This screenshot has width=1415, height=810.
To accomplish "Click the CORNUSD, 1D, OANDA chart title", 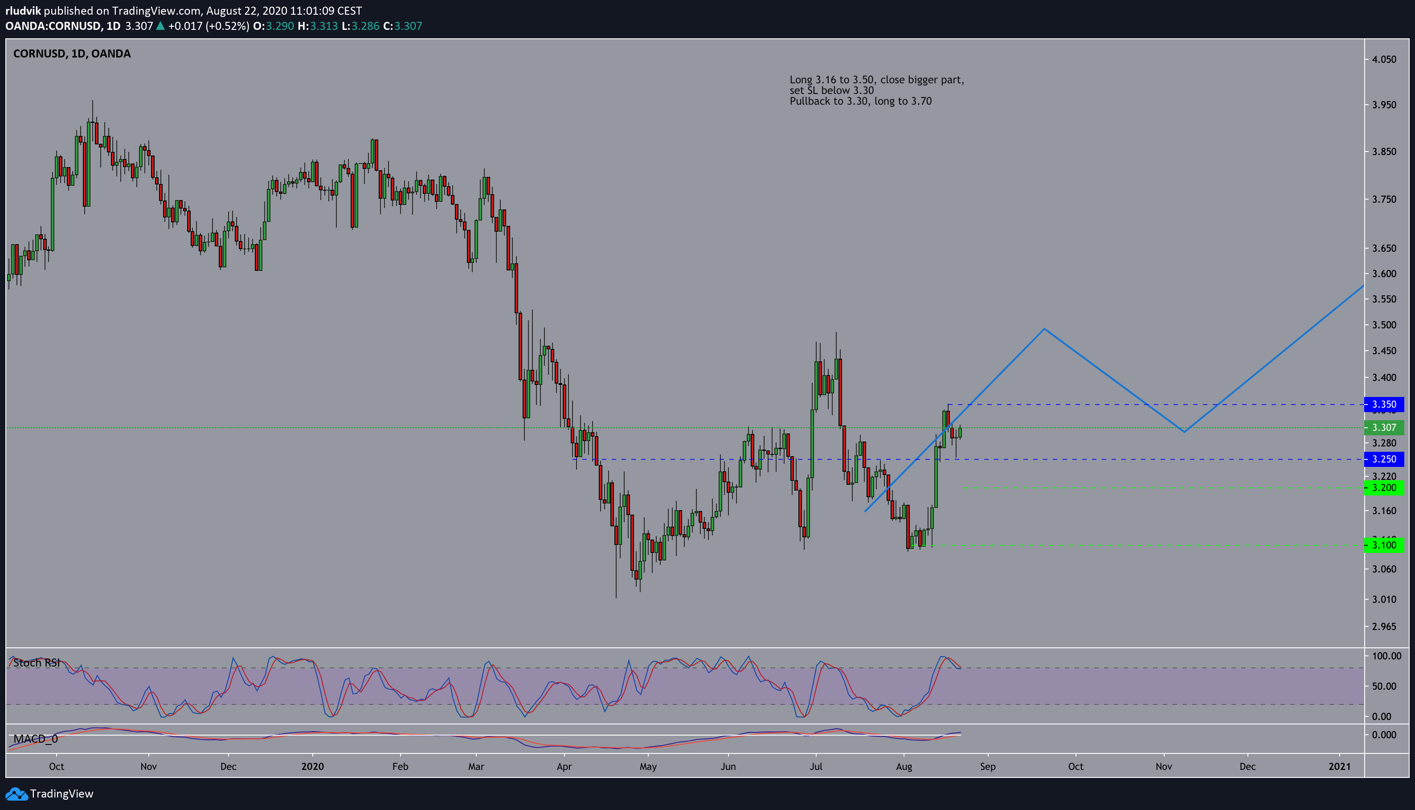I will coord(72,54).
